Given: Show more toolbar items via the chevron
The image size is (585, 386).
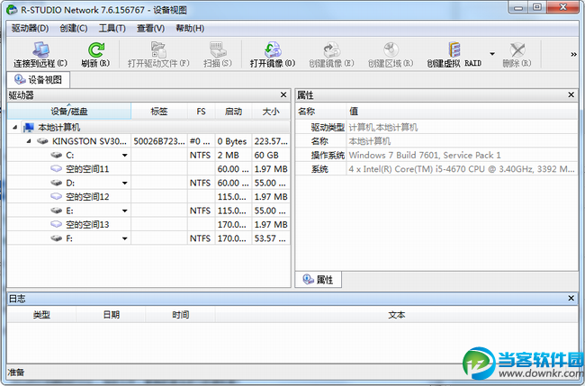Looking at the screenshot, I should coord(573,55).
